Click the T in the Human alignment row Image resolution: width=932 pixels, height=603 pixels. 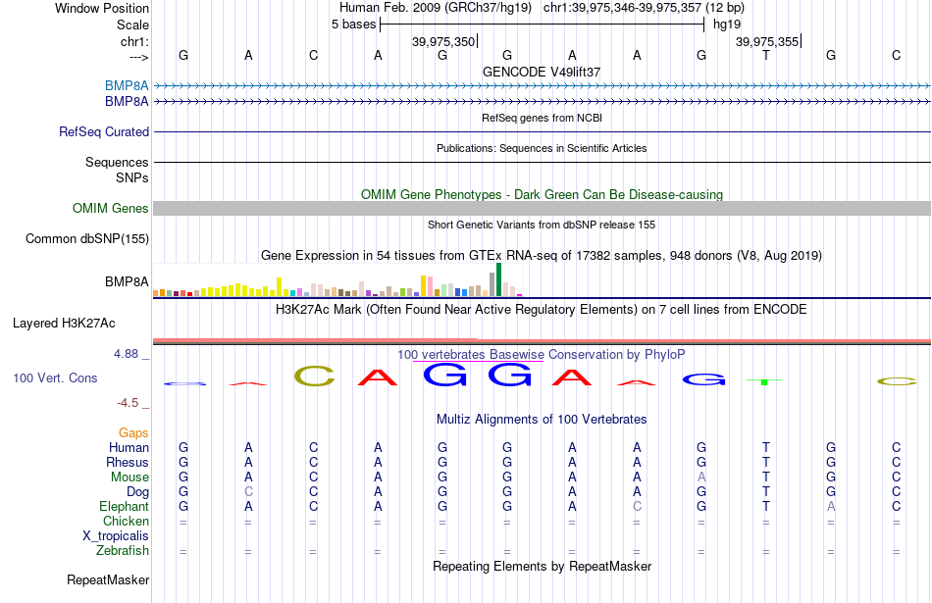[766, 447]
